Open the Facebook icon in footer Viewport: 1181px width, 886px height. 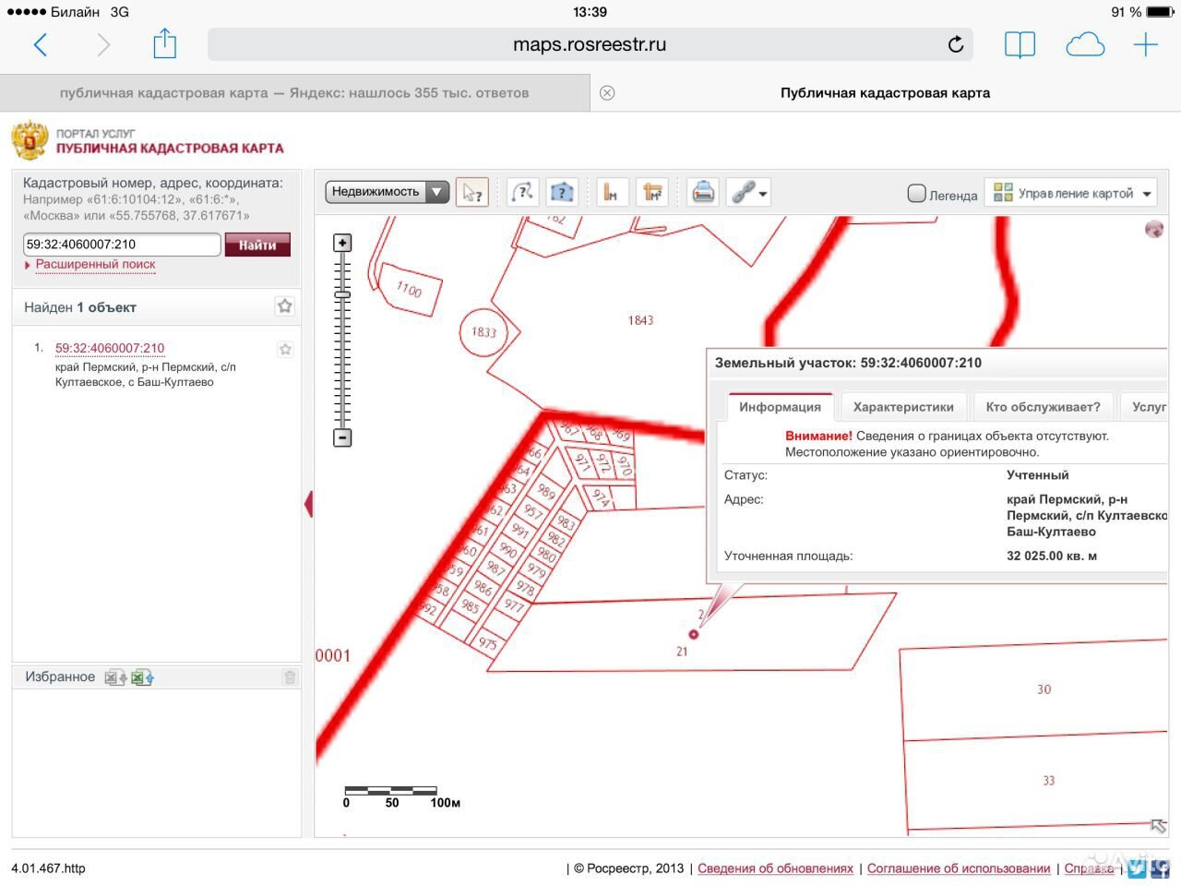(x=1160, y=868)
